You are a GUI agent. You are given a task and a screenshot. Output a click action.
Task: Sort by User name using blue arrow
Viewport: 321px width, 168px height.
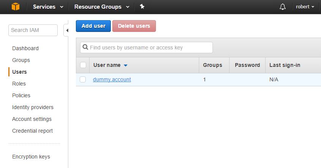click(126, 65)
